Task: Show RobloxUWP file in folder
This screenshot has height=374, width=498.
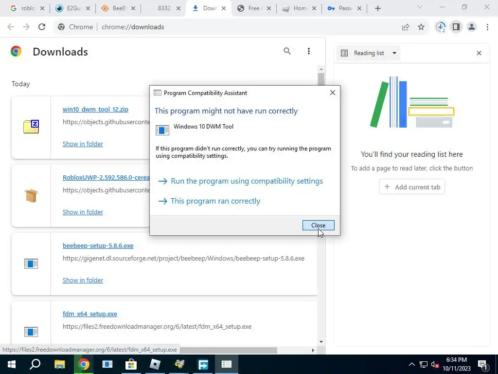Action: pos(83,212)
